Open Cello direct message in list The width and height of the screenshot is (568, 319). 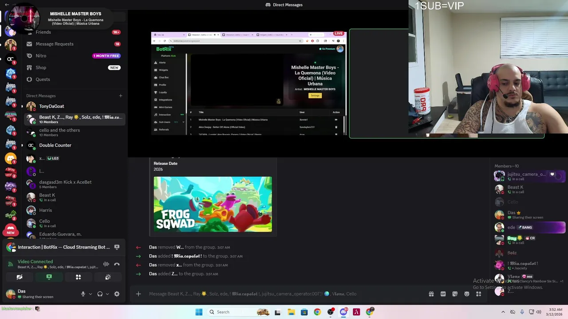point(74,223)
